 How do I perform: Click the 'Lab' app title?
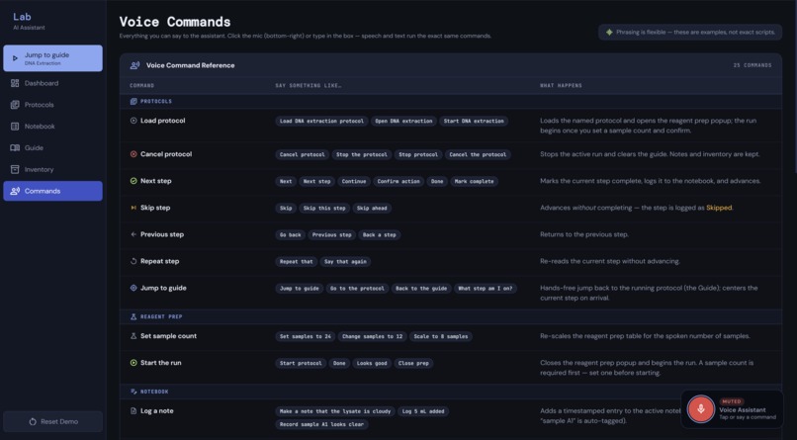click(x=22, y=17)
